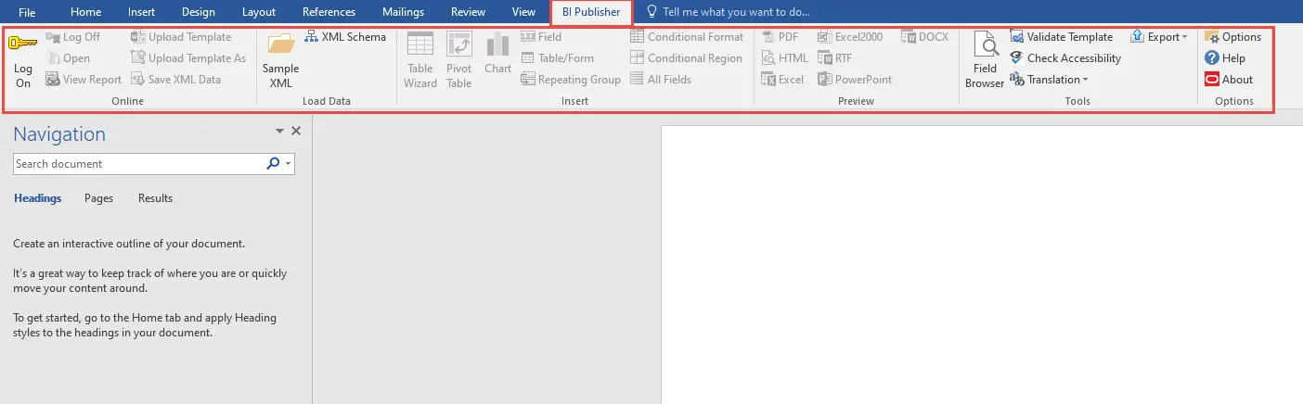Screen dimensions: 1303x404
Task: Switch to the Insert tab
Action: [141, 12]
